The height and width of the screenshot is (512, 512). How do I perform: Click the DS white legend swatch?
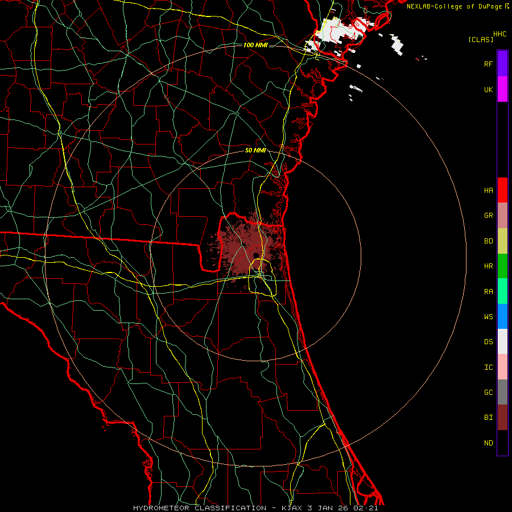click(502, 341)
